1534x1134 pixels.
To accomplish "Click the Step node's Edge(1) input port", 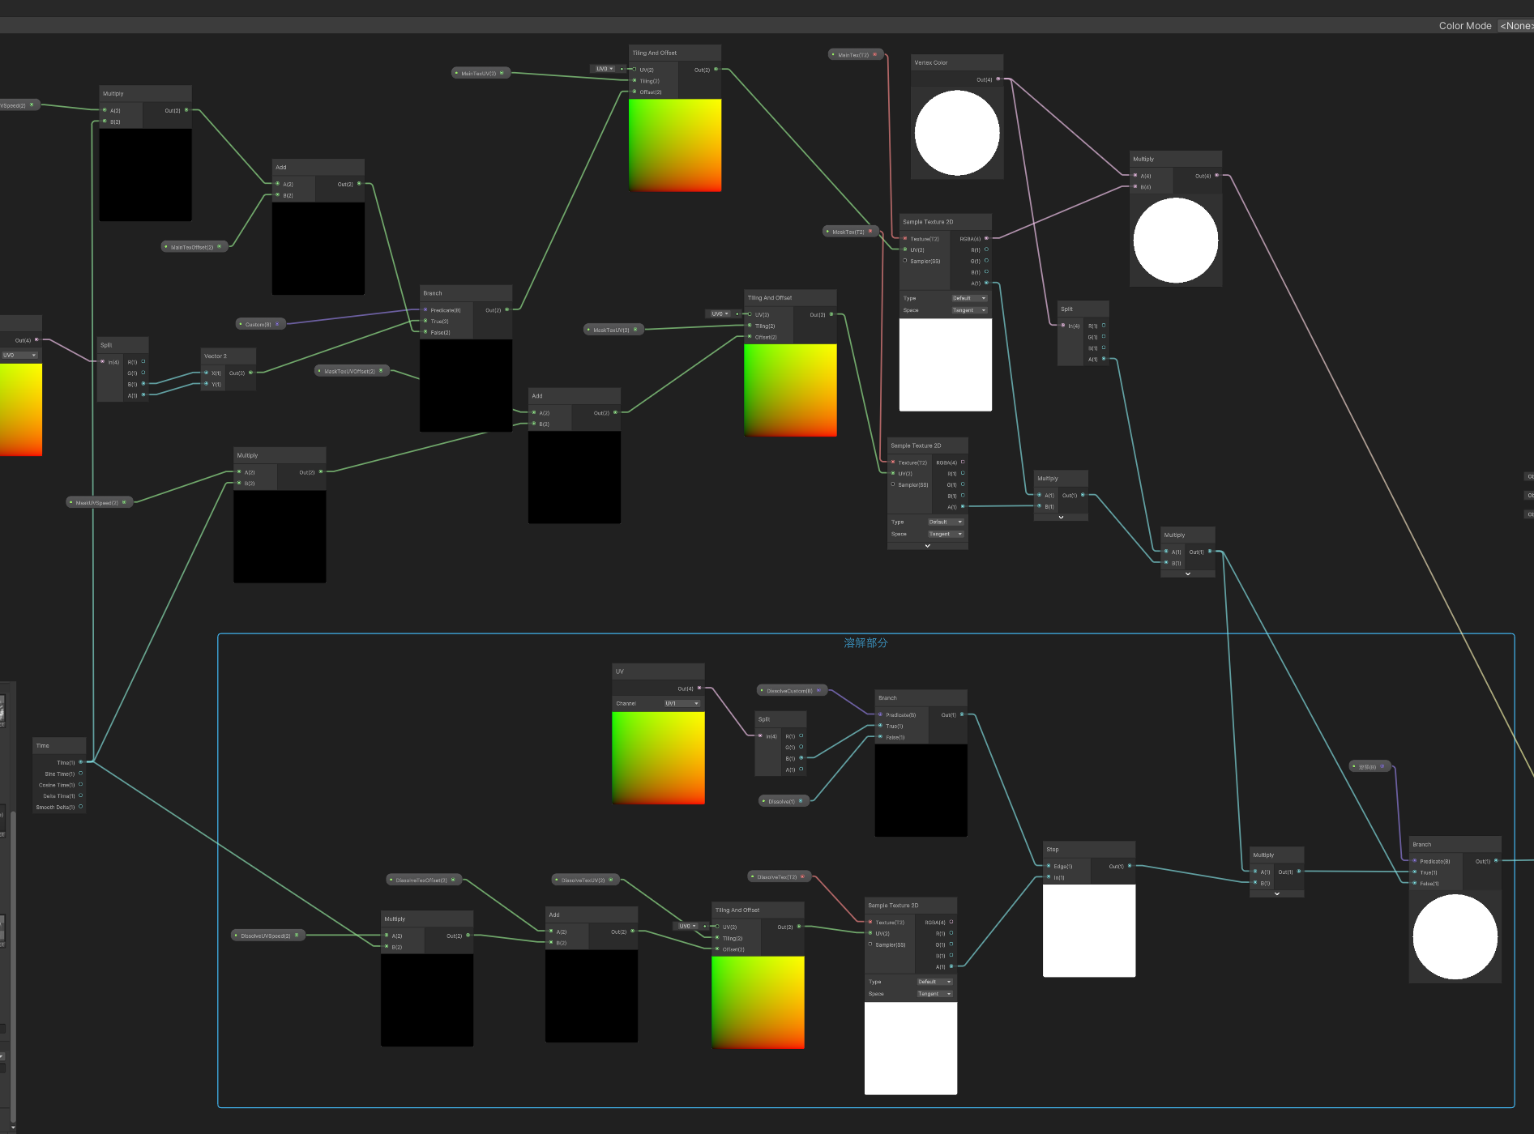I will point(1049,866).
